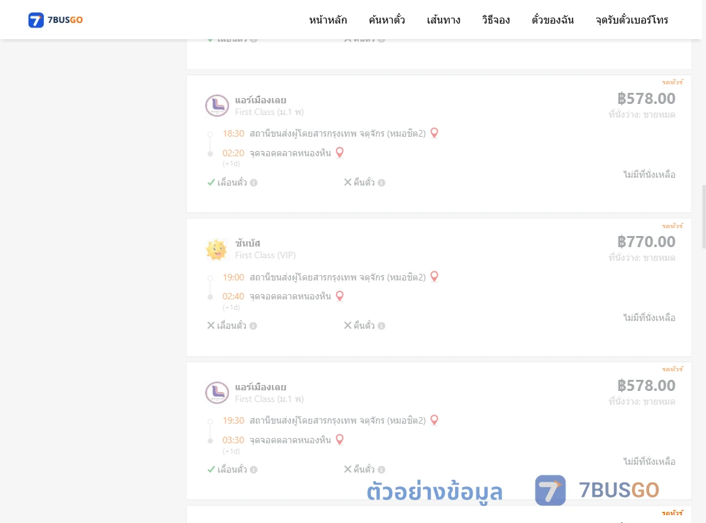Select arrival time 02:40
The width and height of the screenshot is (706, 523).
[233, 296]
